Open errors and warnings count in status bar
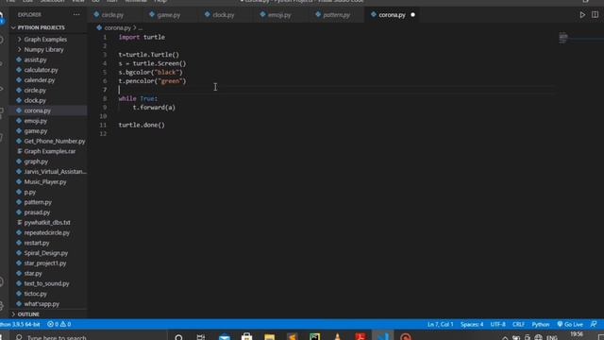 (x=59, y=324)
